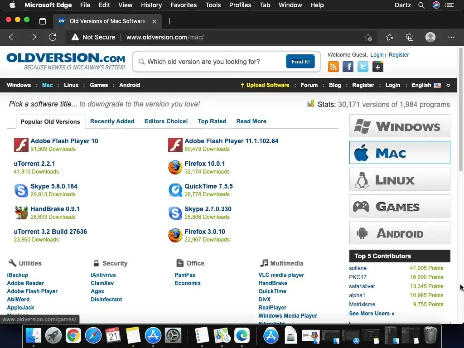Click the RSS feed icon

point(333,67)
